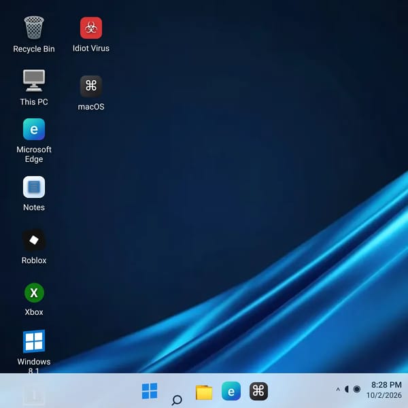Open the clock showing 8:28 PM
The image size is (408, 408).
point(386,385)
